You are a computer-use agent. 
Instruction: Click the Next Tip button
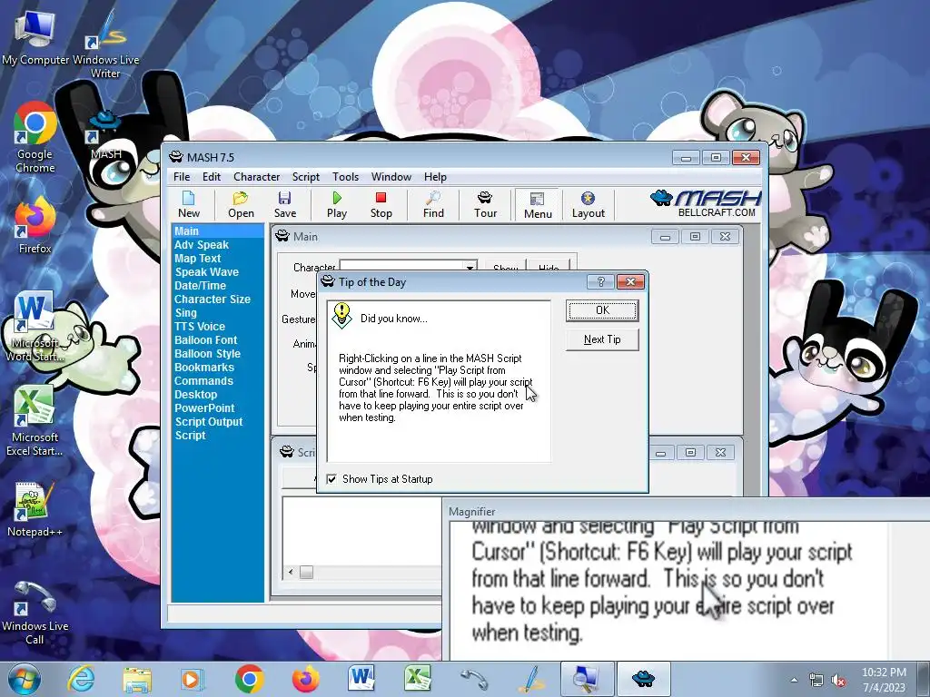[602, 339]
